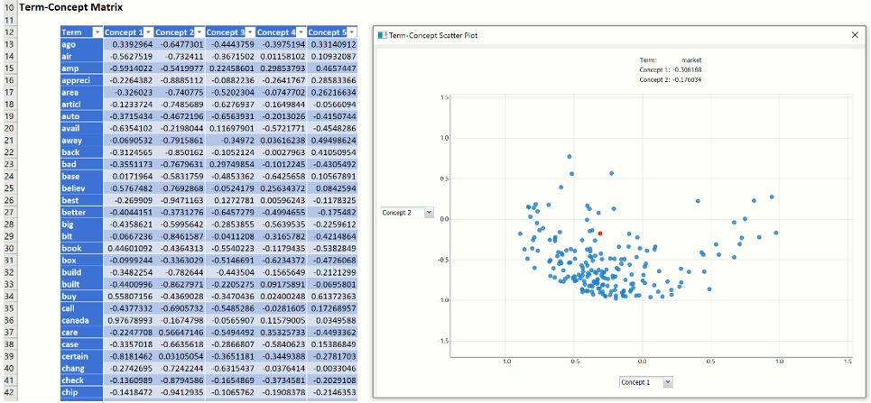Click the red highlighted market data point
The width and height of the screenshot is (871, 403).
pos(598,233)
